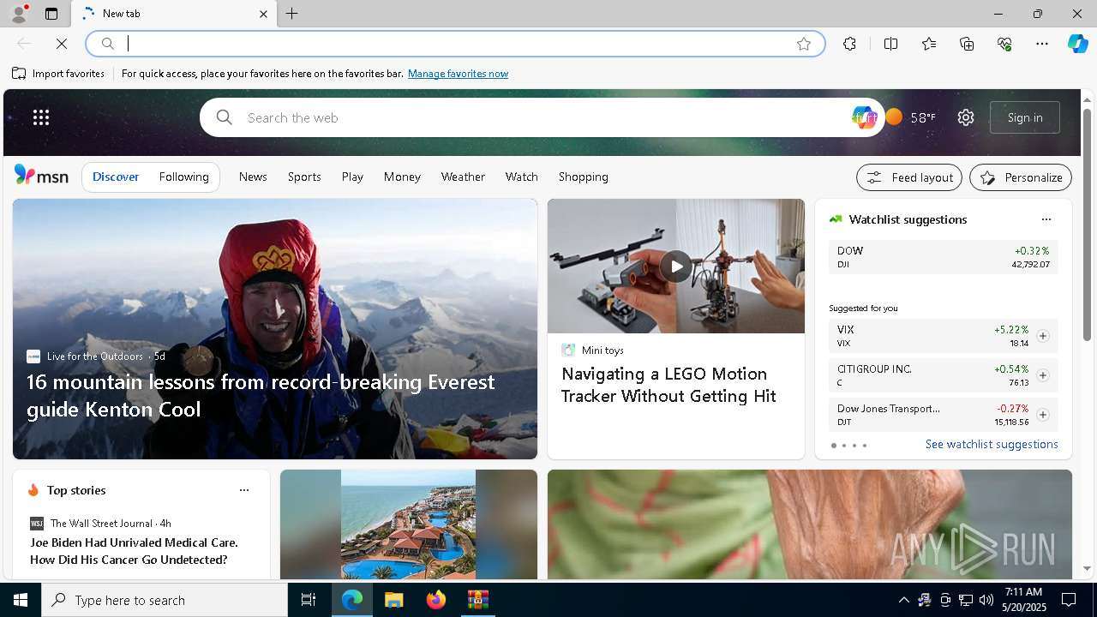The height and width of the screenshot is (617, 1097).
Task: Open Browser essentials heart icon
Action: coord(1004,44)
